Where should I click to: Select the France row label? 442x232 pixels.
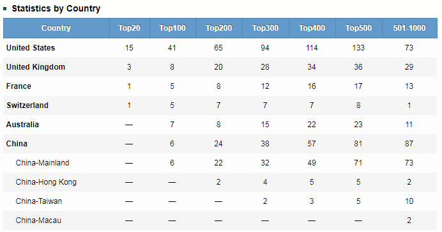coord(19,86)
